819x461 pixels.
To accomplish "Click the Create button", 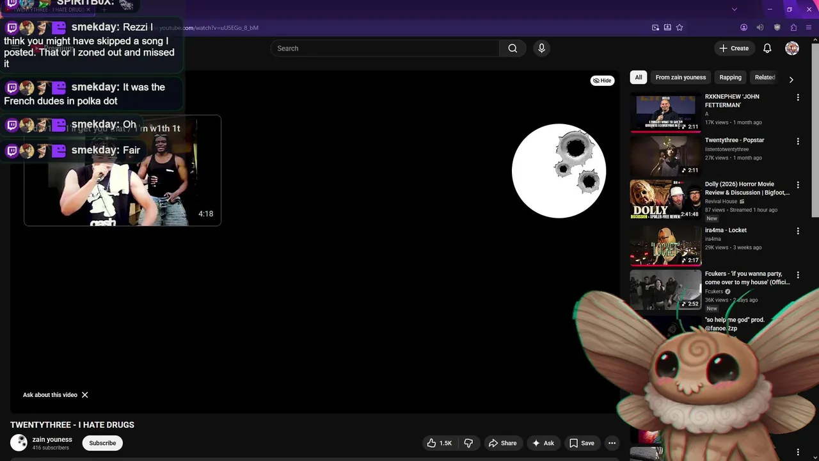I will [734, 48].
